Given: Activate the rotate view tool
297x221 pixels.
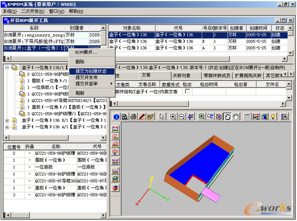Looking at the screenshot, I should 227,117.
